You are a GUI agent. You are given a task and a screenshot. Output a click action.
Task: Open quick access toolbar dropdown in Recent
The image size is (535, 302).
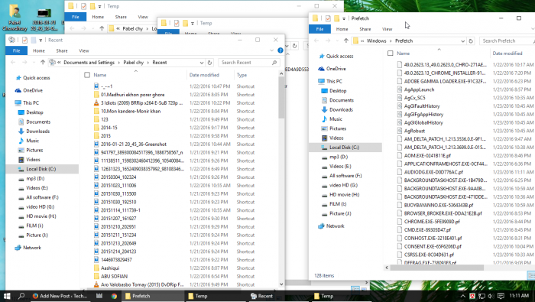(41, 40)
